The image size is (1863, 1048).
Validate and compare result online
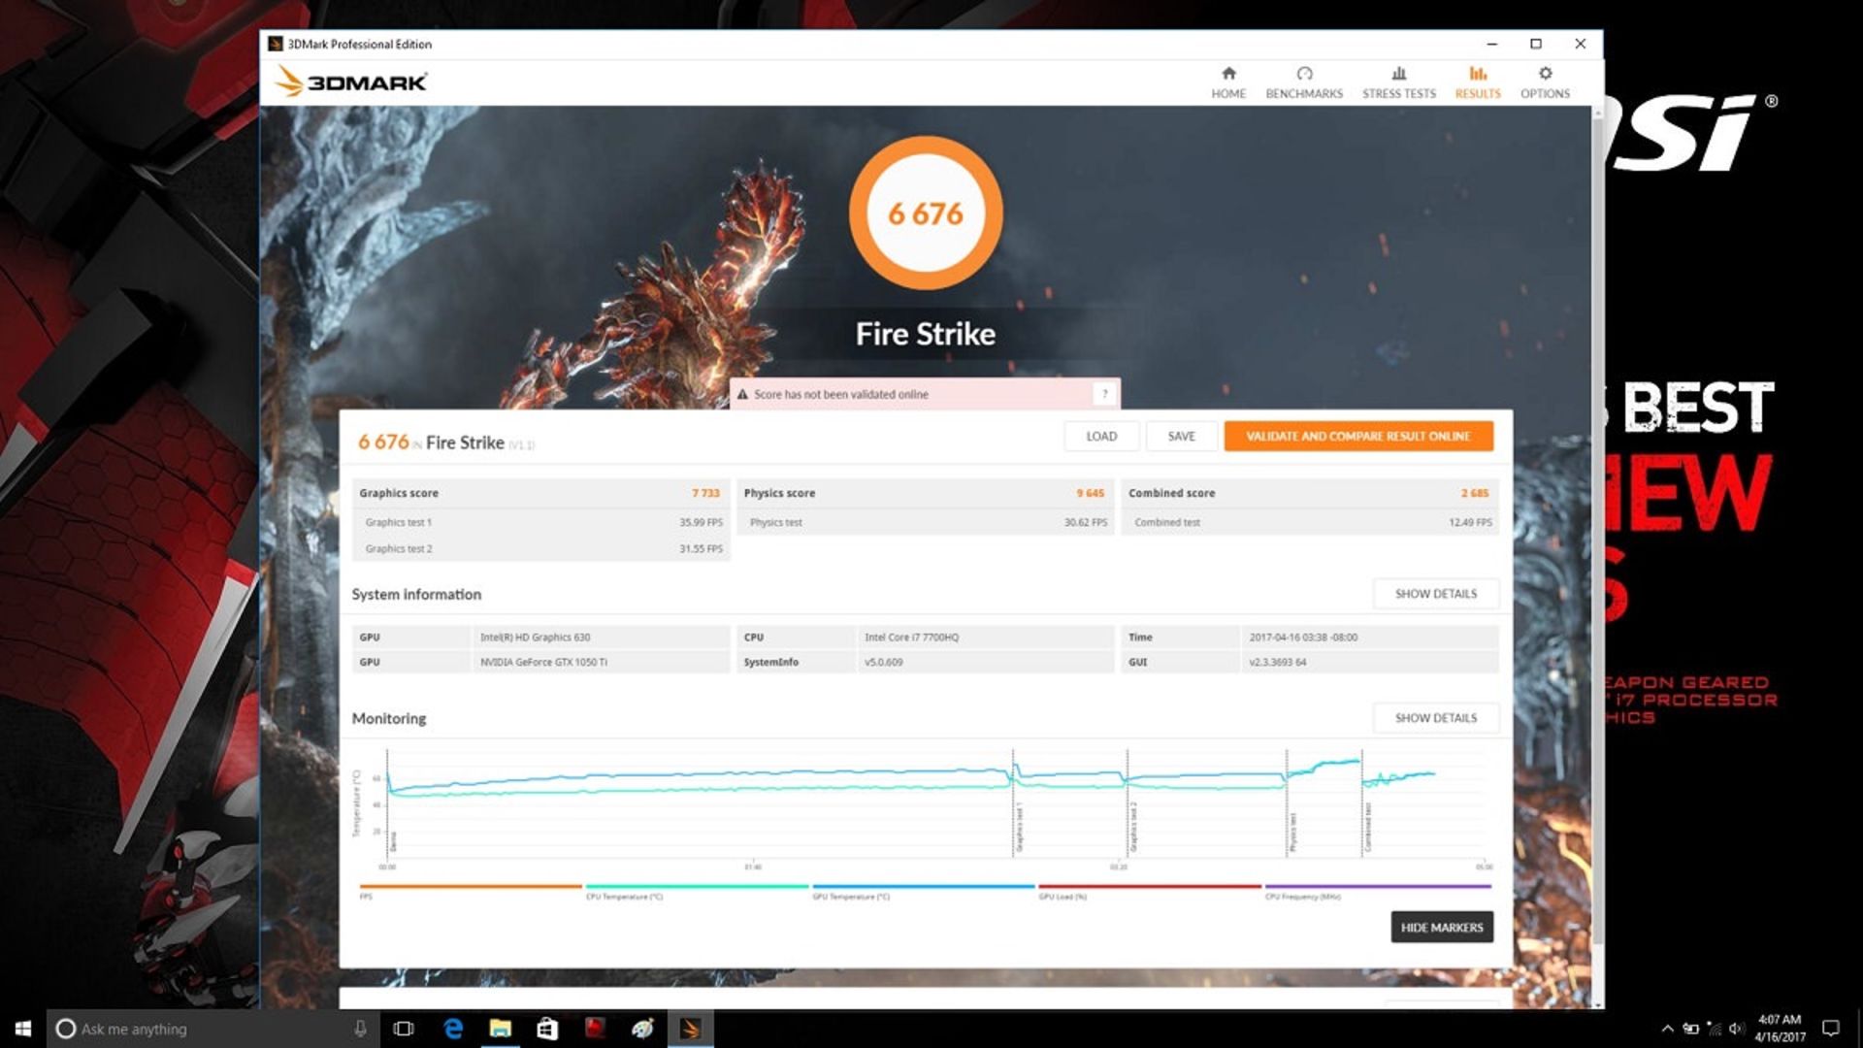(1358, 437)
